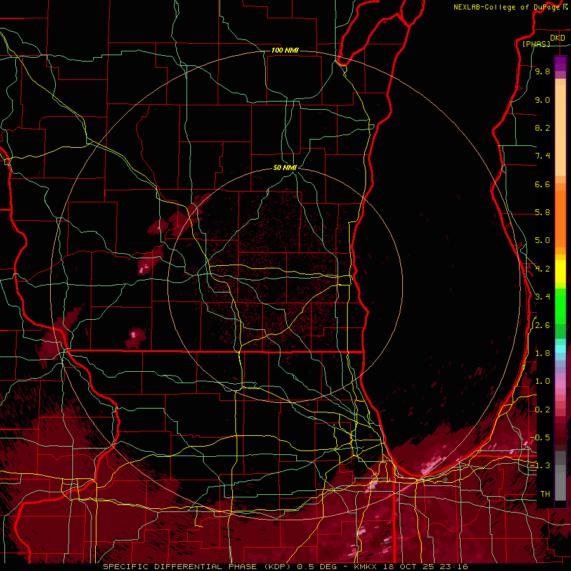Click the -1.3 legend value
This screenshot has width=571, height=571.
point(540,466)
